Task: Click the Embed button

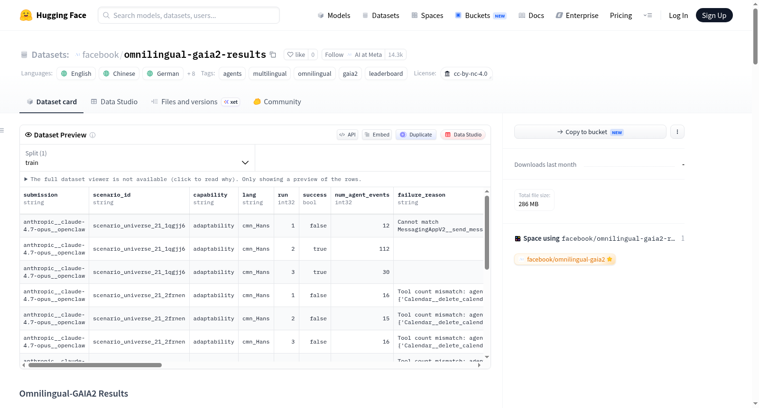Action: (x=377, y=135)
